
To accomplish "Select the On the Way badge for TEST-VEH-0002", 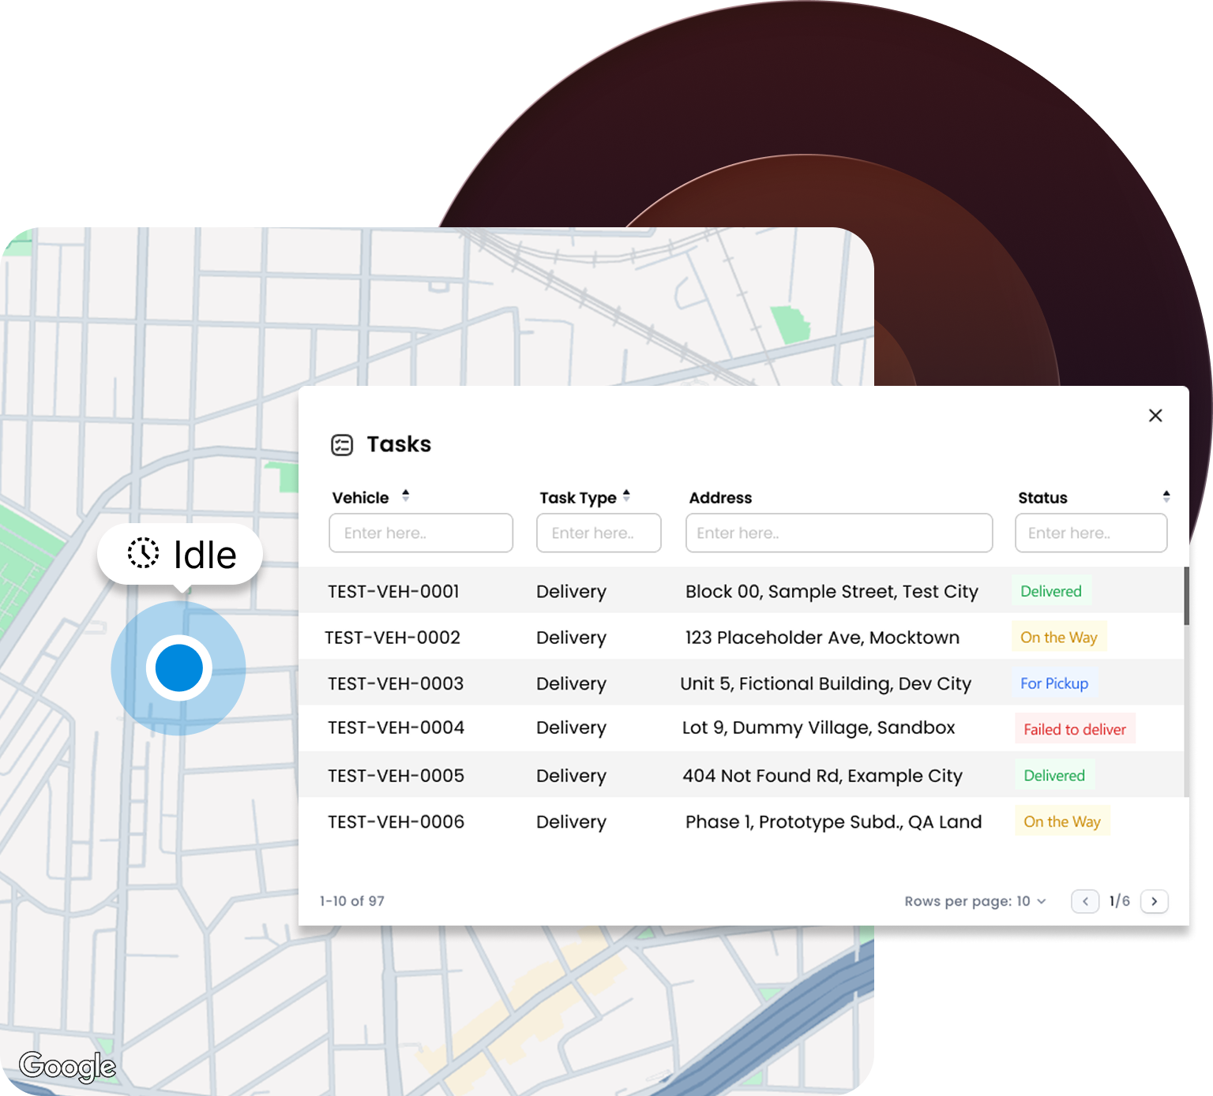I will click(x=1058, y=637).
